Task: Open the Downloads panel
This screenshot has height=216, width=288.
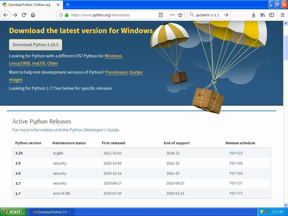Action: tap(254, 15)
